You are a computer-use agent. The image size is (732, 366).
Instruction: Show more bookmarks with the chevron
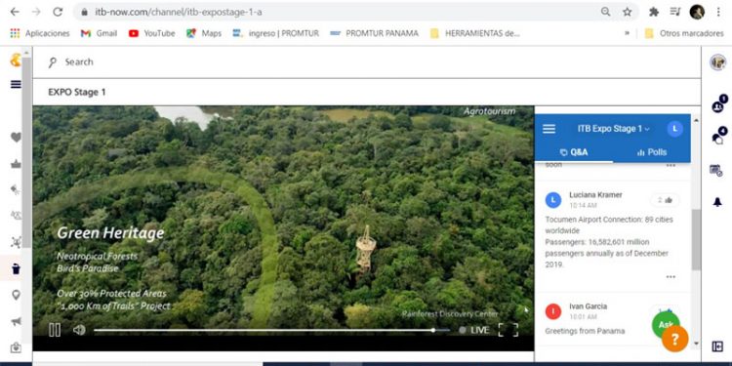(x=627, y=33)
